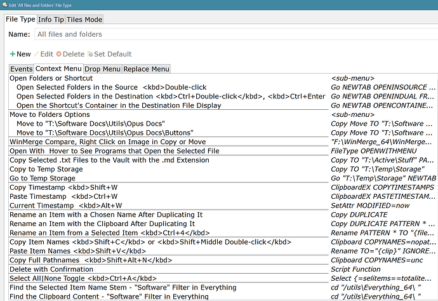Click the Go "T:\Temp\Storage" NEWTAB cell

tap(383, 178)
